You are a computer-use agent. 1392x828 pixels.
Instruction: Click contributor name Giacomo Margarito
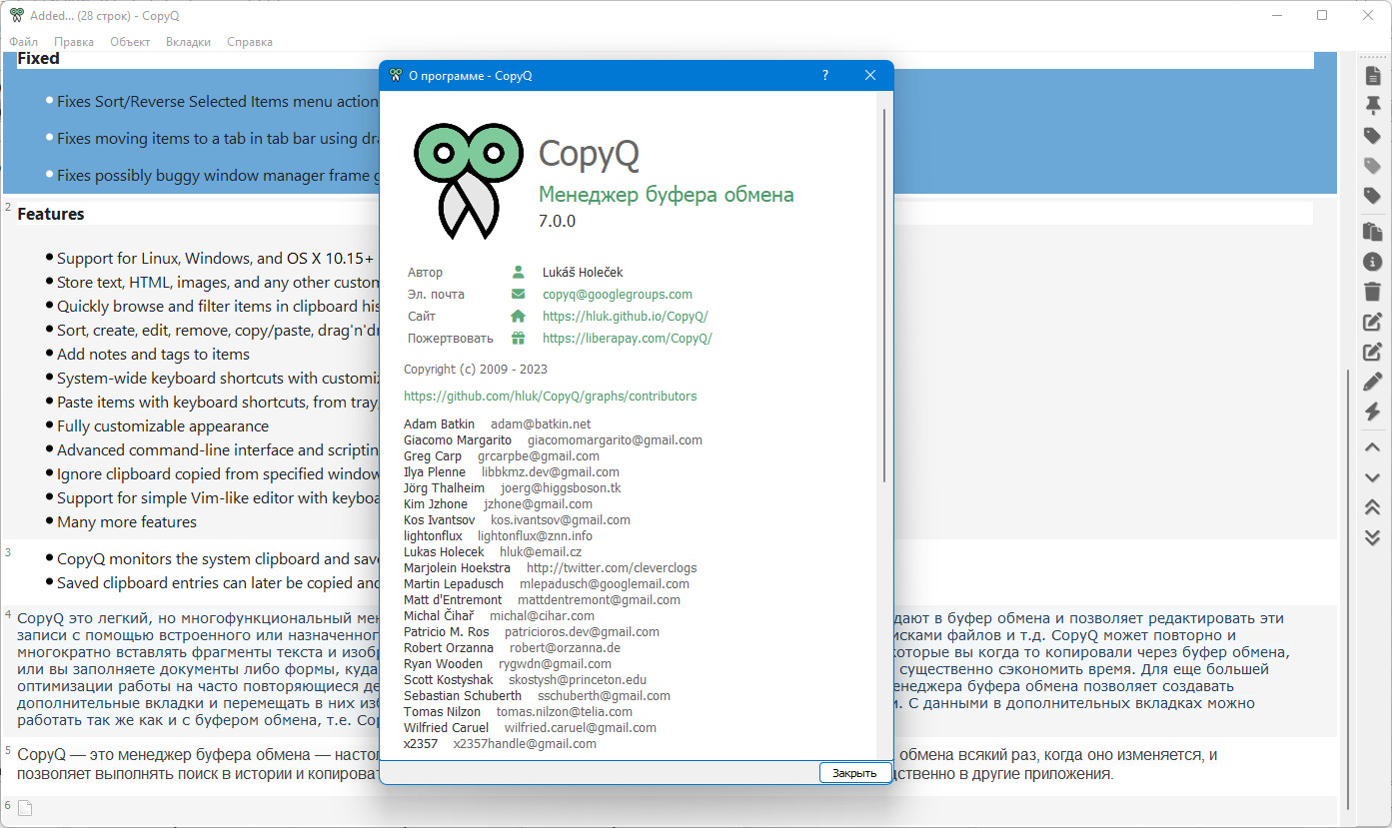458,440
